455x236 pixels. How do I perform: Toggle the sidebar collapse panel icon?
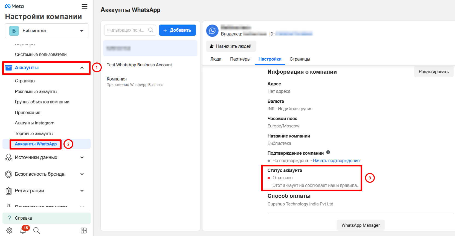point(84,231)
